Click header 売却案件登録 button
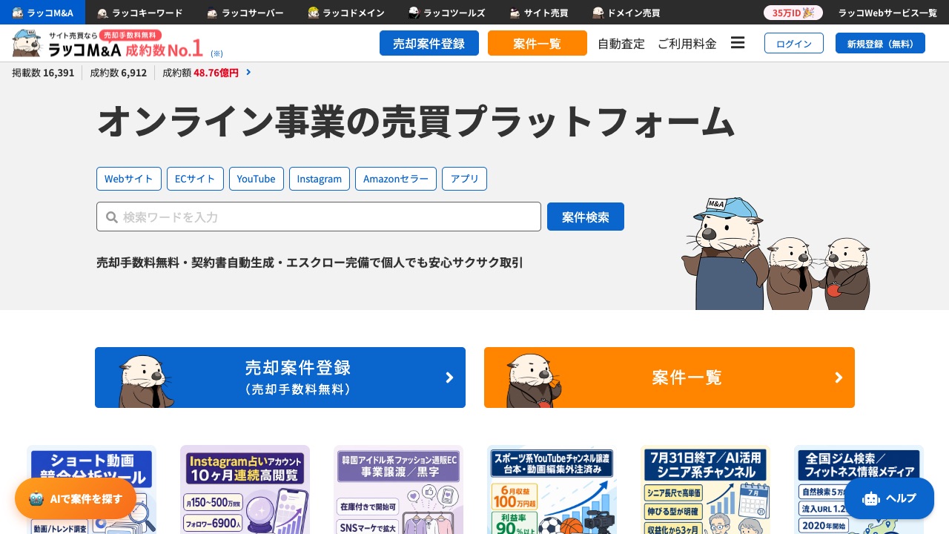This screenshot has width=949, height=534. point(429,43)
